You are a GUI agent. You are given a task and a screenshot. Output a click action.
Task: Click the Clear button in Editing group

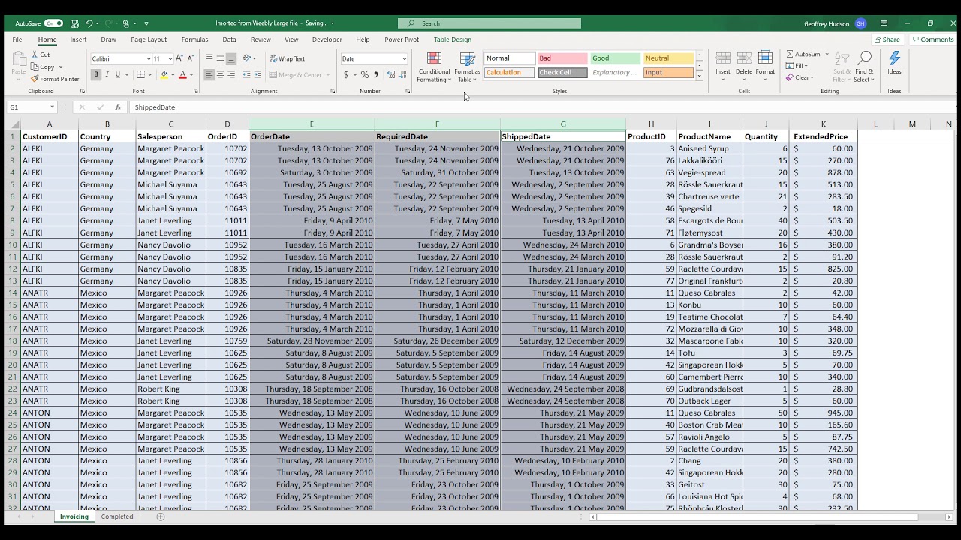coord(800,77)
